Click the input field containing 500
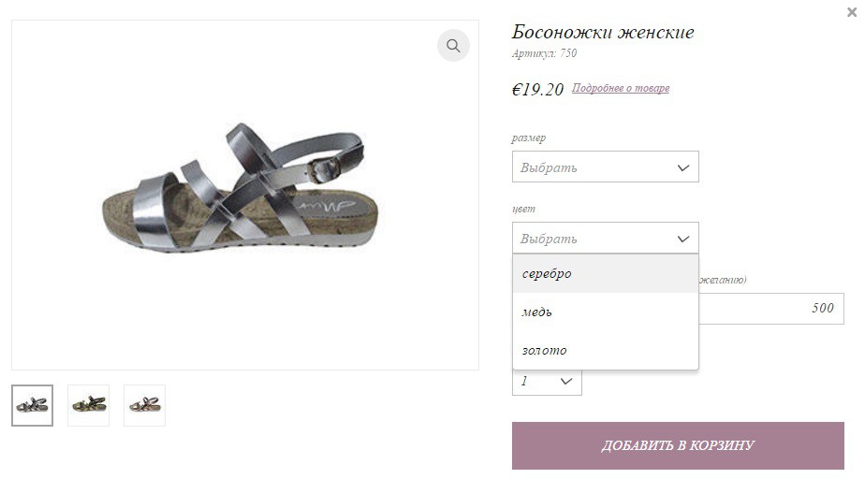This screenshot has height=479, width=865. tap(771, 309)
